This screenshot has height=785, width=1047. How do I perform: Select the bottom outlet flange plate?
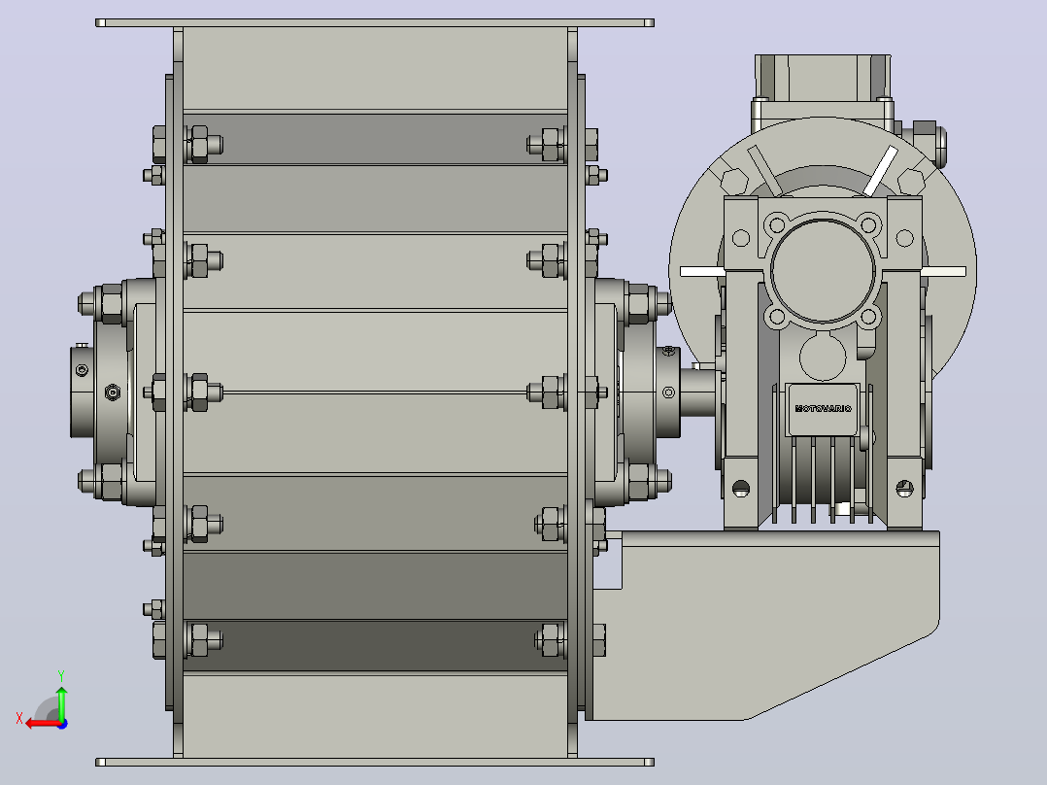(x=375, y=763)
